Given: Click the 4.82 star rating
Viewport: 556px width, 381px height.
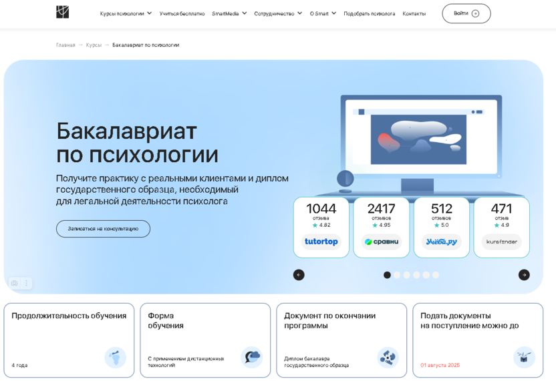Looking at the screenshot, I should [321, 225].
